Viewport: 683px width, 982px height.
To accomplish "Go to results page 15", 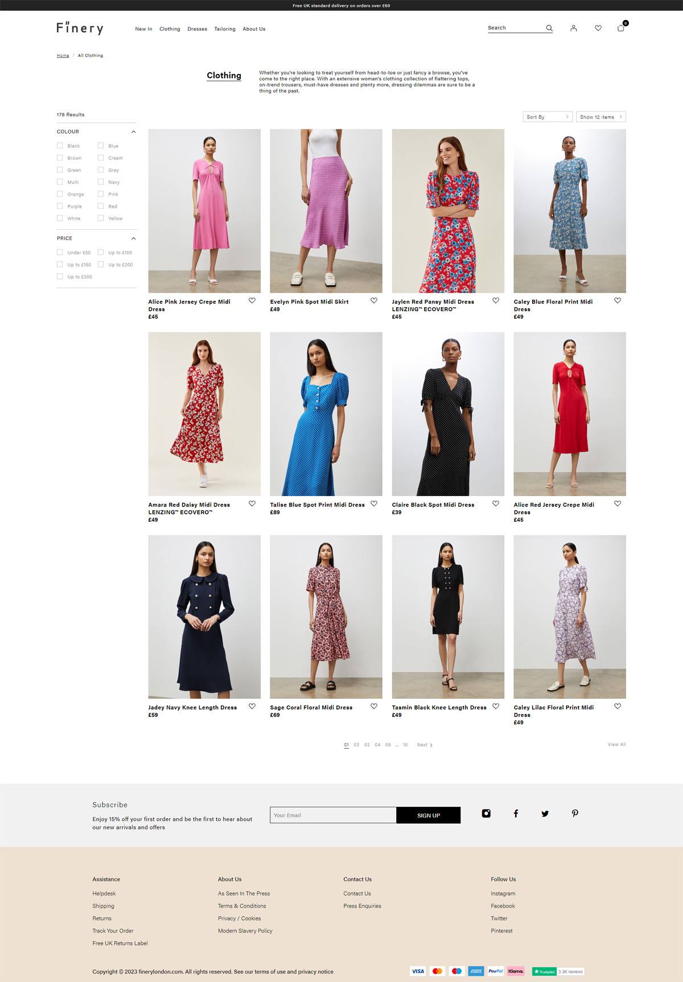I will pyautogui.click(x=405, y=745).
